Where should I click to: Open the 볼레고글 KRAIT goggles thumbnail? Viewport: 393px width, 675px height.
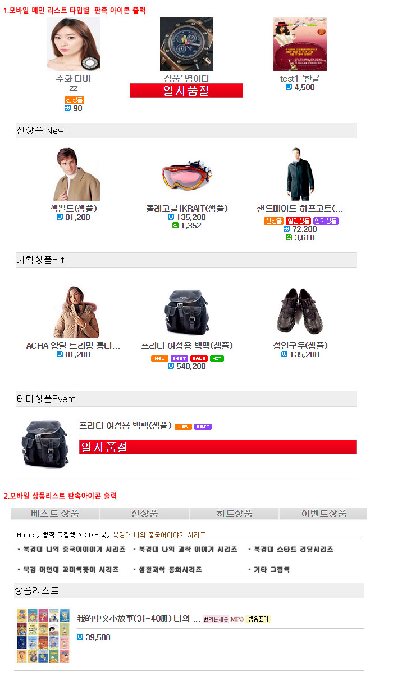click(187, 174)
